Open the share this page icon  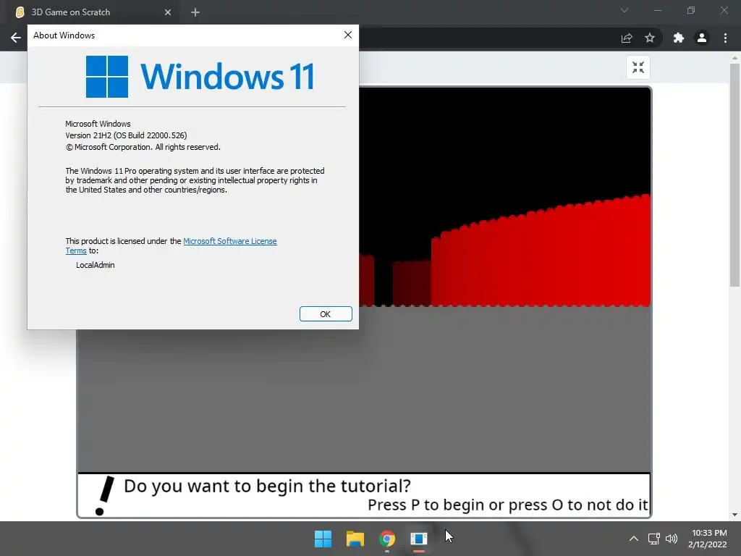(627, 38)
